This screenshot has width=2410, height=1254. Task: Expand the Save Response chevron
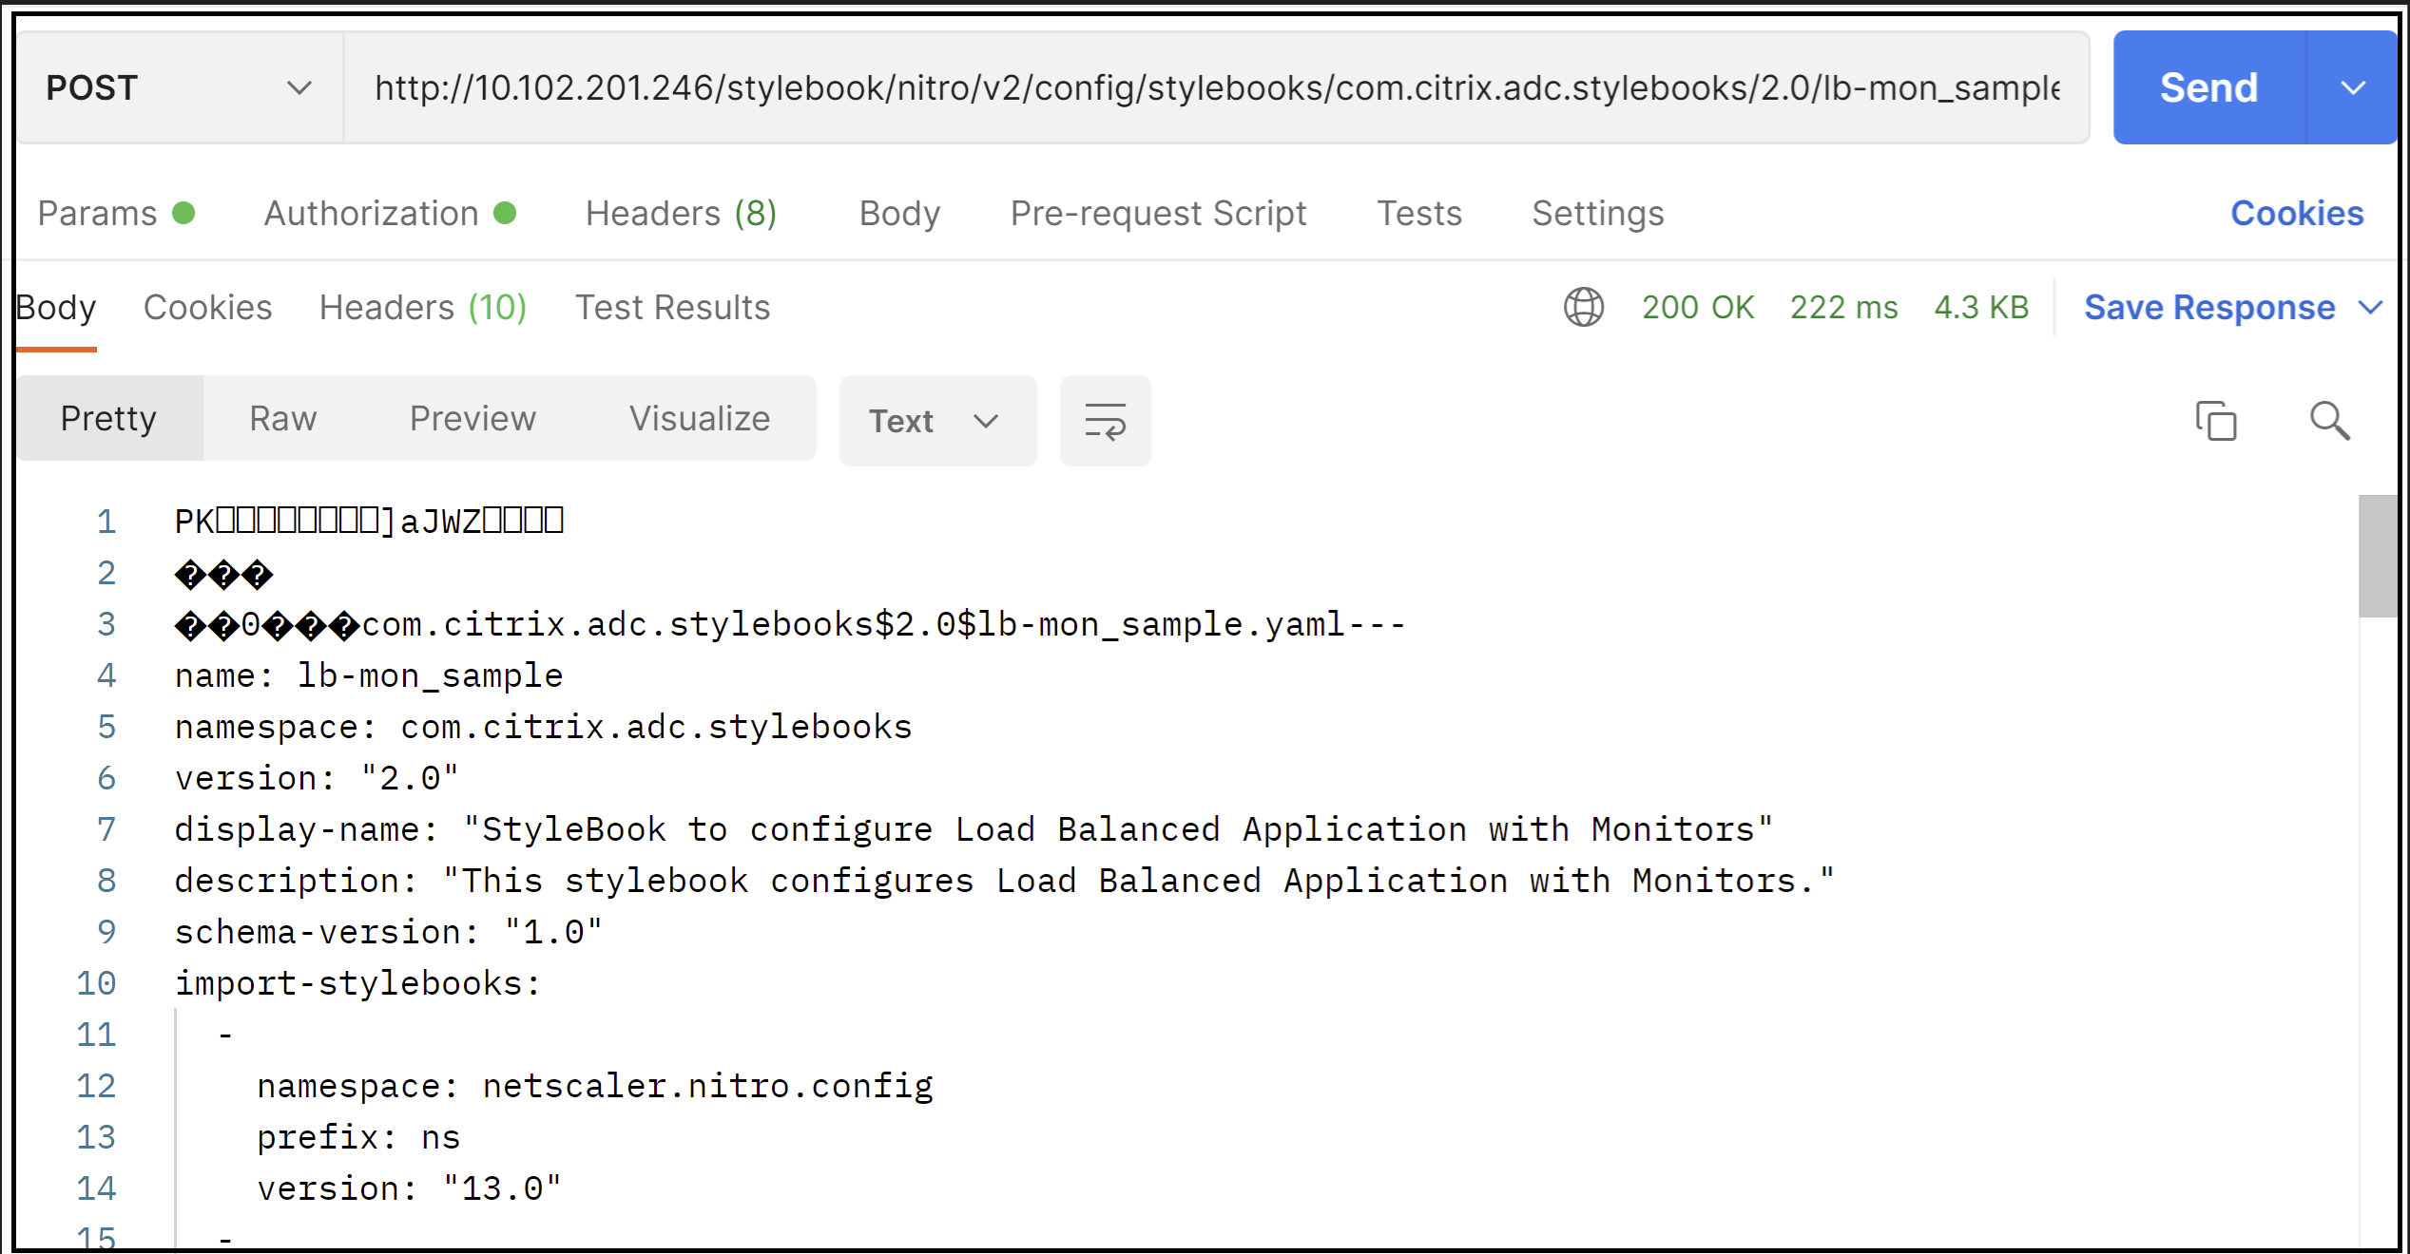click(2371, 307)
